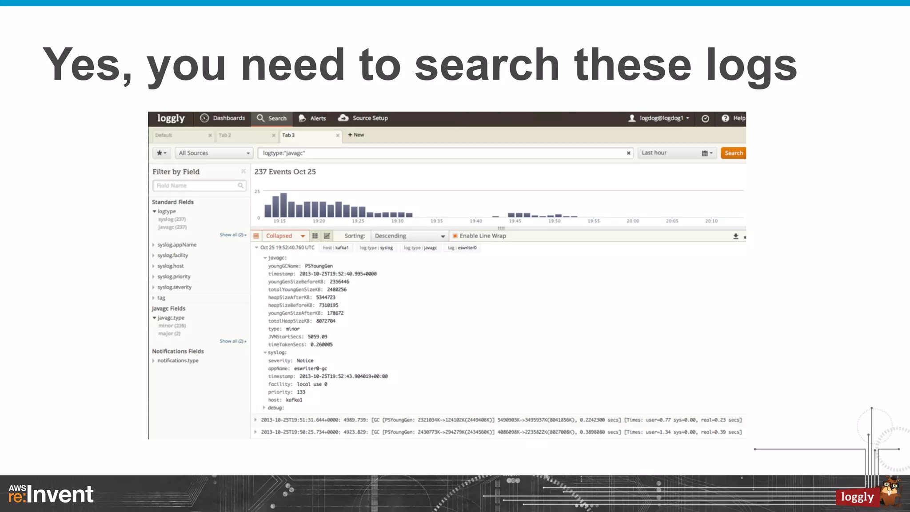Close Tab 2
Viewport: 910px width, 512px height.
click(274, 136)
